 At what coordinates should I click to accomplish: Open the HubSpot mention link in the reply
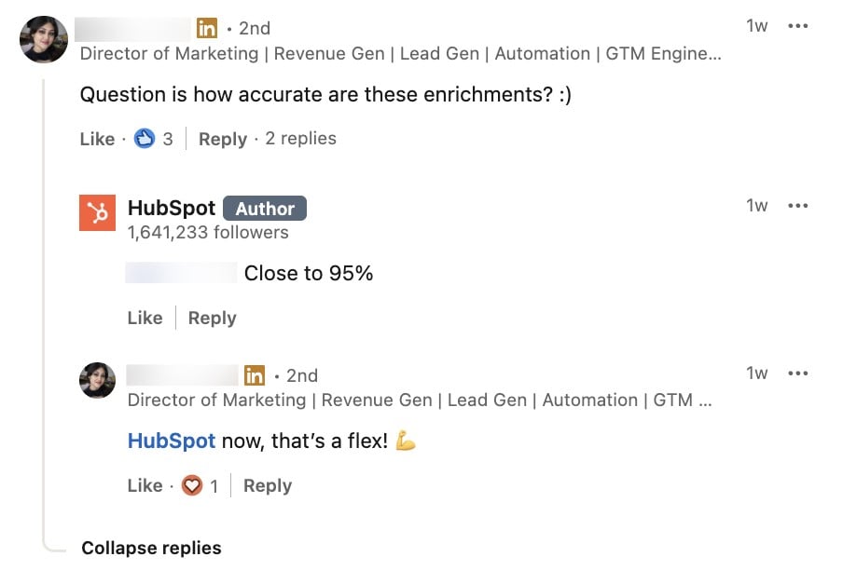[x=171, y=441]
